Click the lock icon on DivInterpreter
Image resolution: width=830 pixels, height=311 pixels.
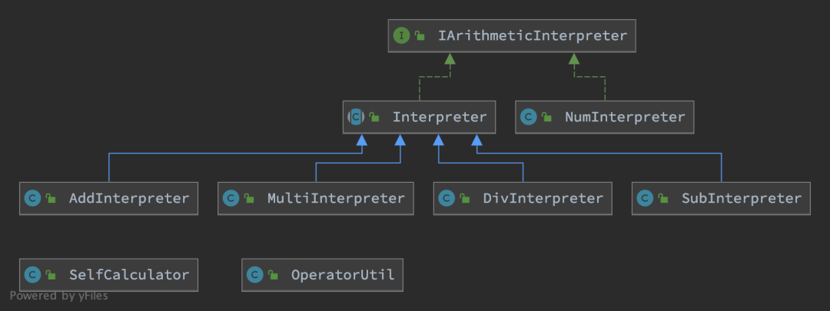pos(465,198)
